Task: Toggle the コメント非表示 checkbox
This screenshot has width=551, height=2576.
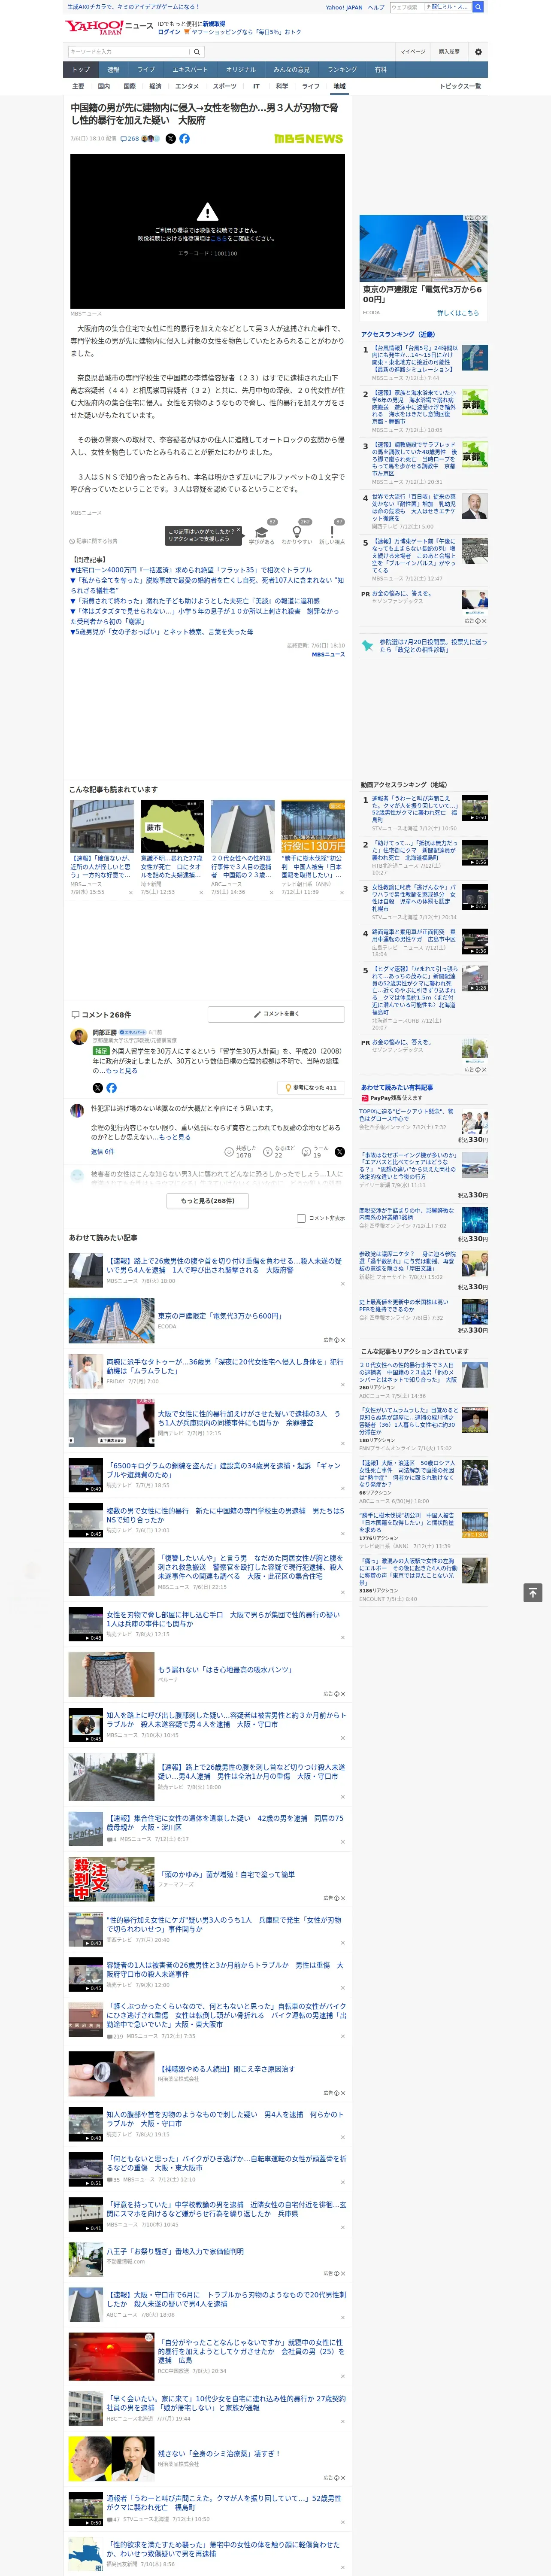Action: tap(301, 1218)
